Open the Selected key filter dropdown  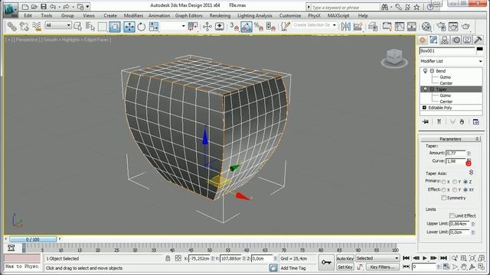point(377,258)
